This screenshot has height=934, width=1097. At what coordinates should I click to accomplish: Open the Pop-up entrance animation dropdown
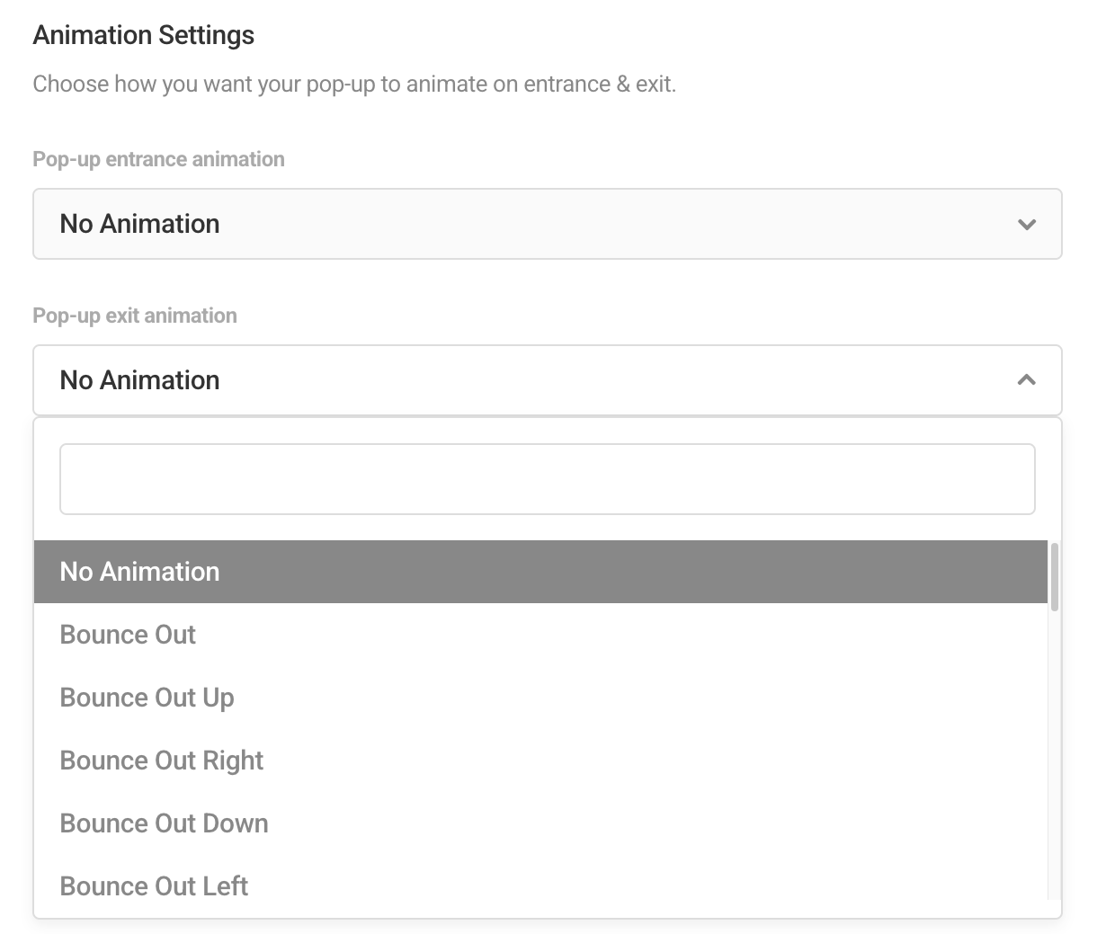(547, 224)
